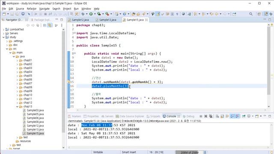Click the Remove Launch X icon in Console
274x154 pixels.
[x=205, y=116]
